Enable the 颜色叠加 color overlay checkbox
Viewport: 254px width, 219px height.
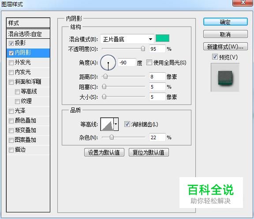11,121
